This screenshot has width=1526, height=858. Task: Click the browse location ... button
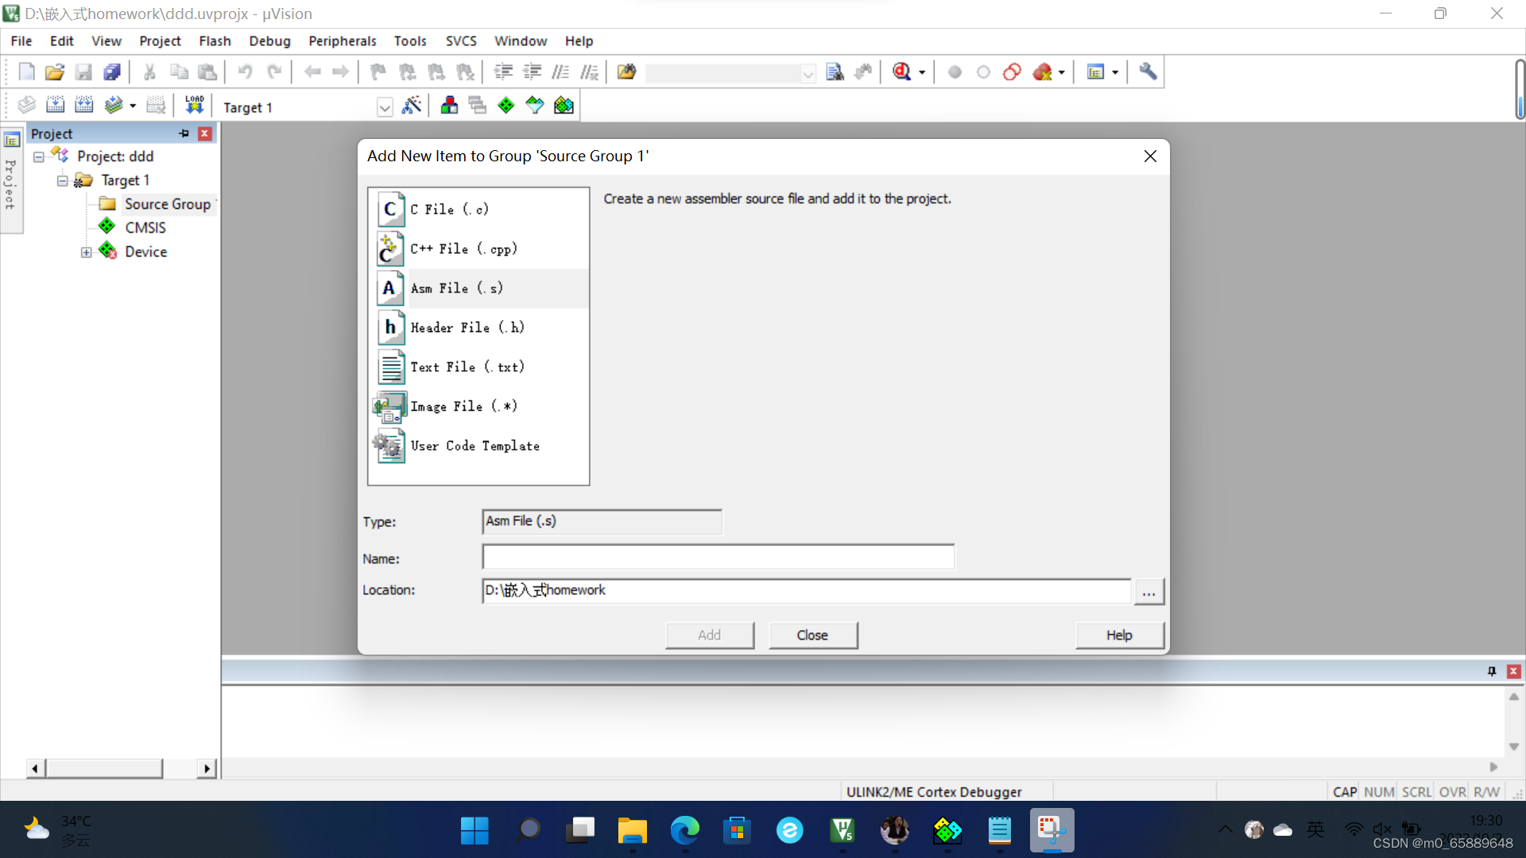tap(1148, 592)
